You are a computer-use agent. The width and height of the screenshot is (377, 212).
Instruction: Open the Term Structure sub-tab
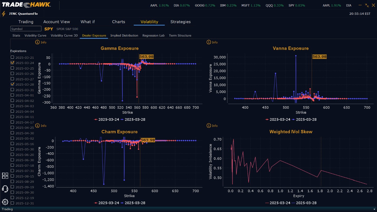pyautogui.click(x=180, y=35)
